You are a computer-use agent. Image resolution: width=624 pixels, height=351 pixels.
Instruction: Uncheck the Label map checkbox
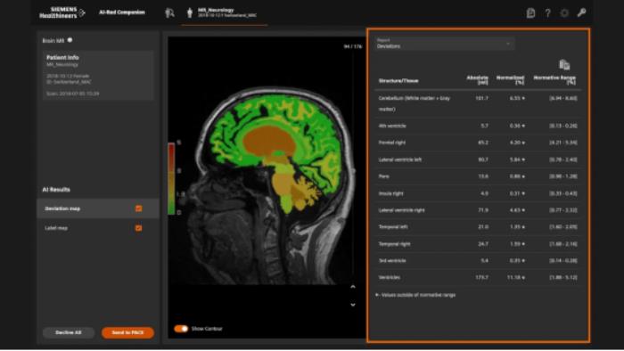(x=138, y=228)
